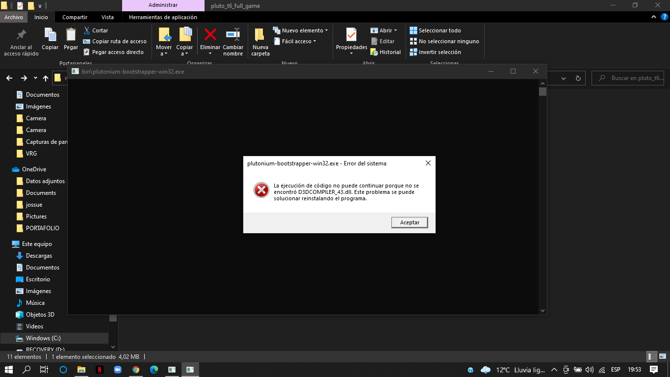Image resolution: width=670 pixels, height=377 pixels.
Task: Click Historial in the ribbon
Action: point(386,52)
